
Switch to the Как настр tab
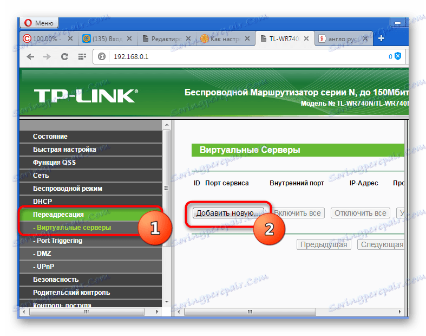pos(226,38)
